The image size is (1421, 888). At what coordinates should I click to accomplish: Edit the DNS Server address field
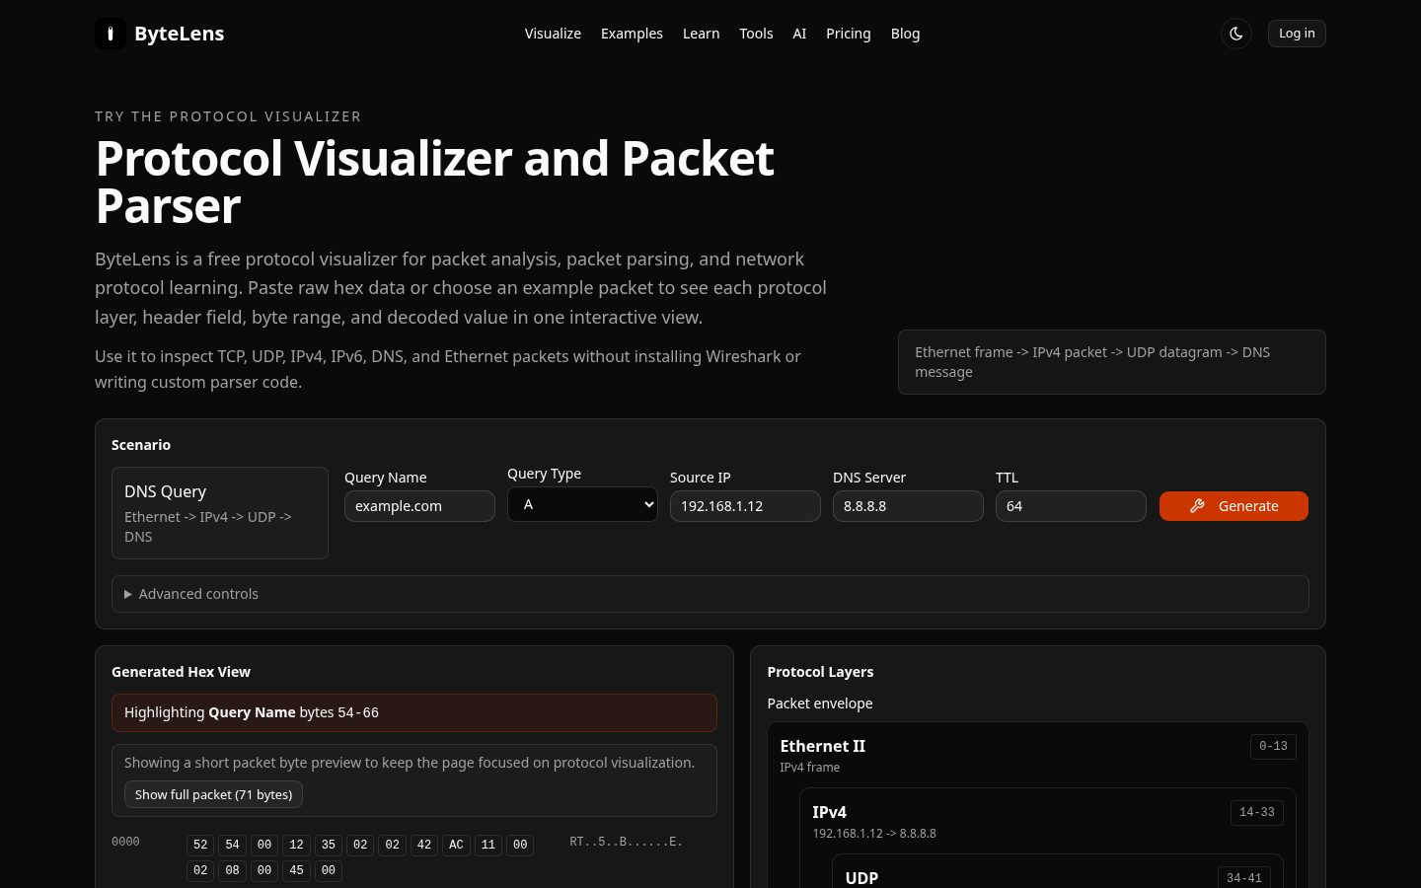[908, 506]
